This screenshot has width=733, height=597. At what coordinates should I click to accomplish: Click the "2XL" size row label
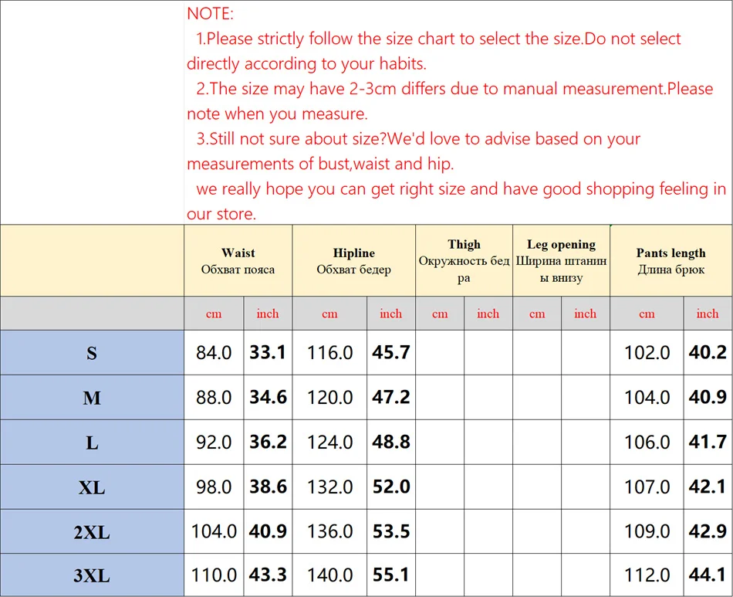coord(92,532)
